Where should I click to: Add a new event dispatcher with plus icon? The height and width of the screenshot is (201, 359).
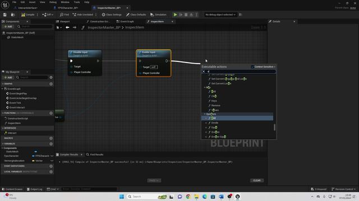(x=51, y=166)
